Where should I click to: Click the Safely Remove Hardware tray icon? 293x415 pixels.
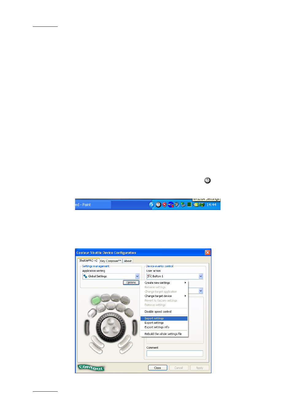point(183,205)
